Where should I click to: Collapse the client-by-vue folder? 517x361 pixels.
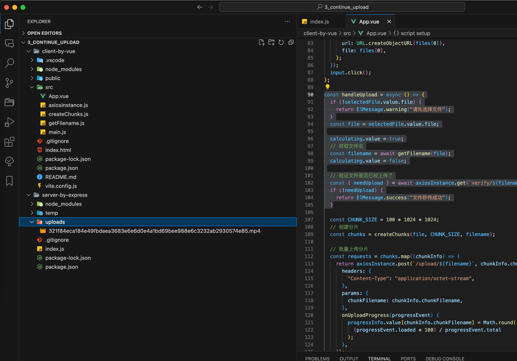[158, 51]
